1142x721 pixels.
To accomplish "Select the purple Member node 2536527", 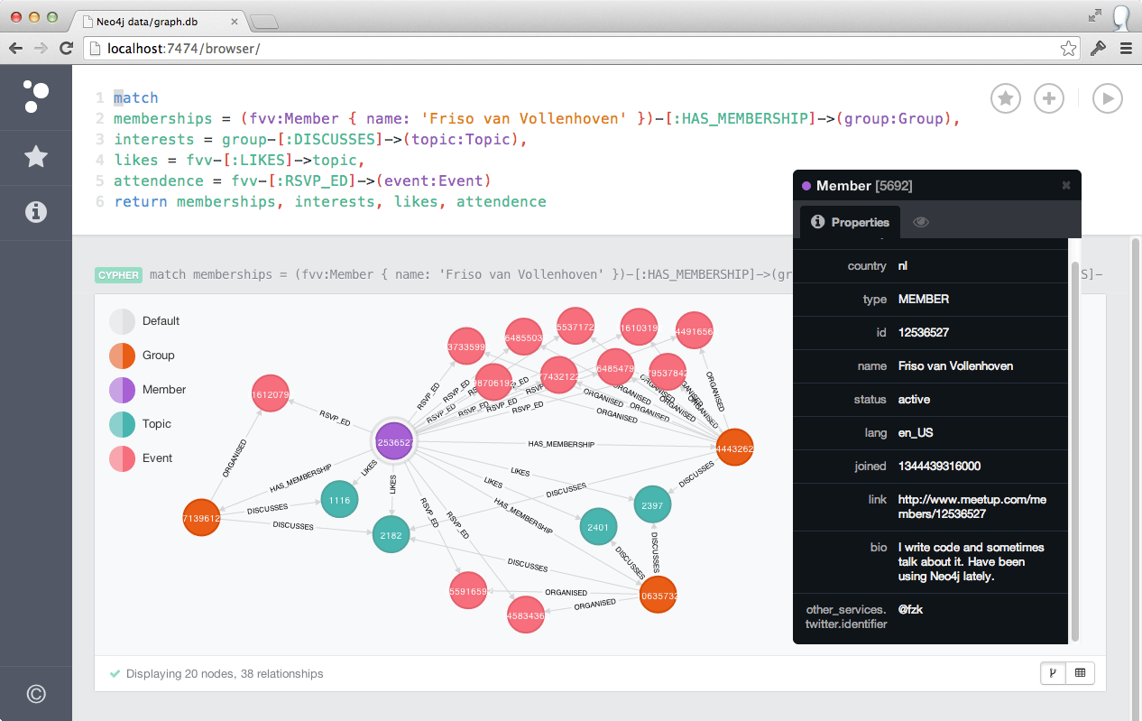I will click(x=395, y=442).
